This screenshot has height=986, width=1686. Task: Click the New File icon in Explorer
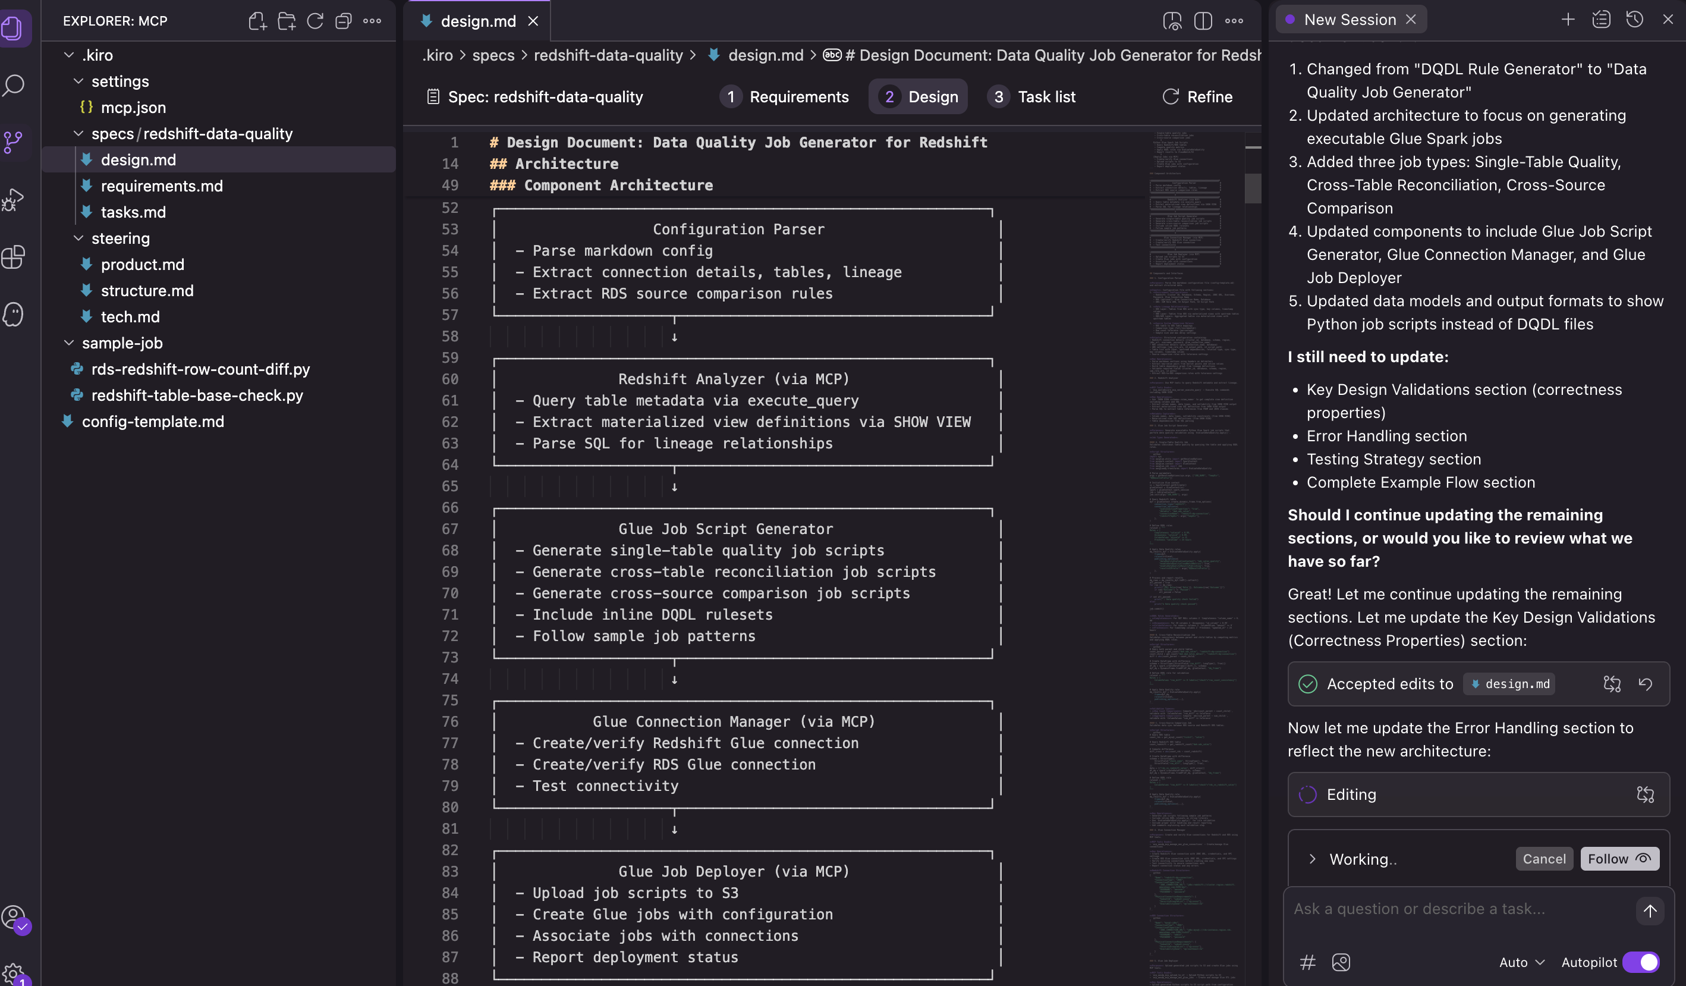pos(257,21)
